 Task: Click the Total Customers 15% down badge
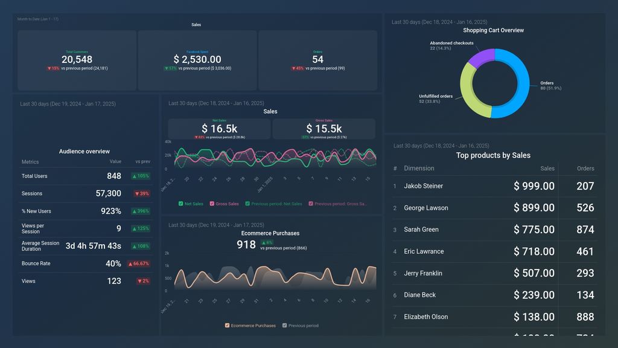coord(53,68)
